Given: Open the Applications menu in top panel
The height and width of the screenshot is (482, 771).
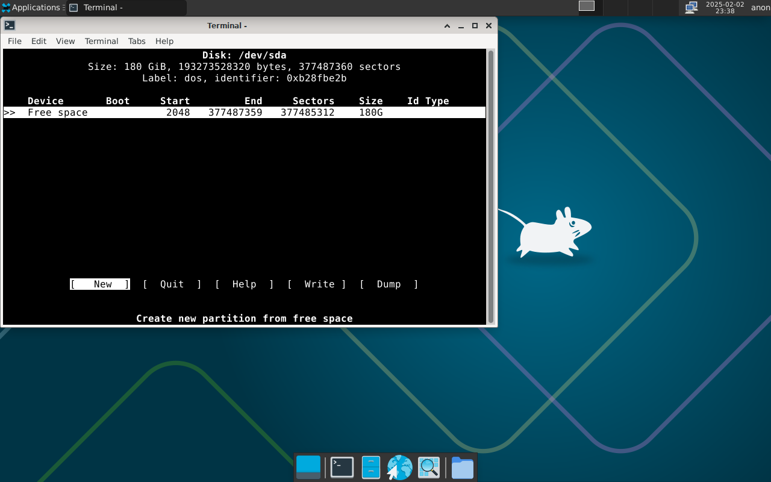Looking at the screenshot, I should click(x=33, y=8).
